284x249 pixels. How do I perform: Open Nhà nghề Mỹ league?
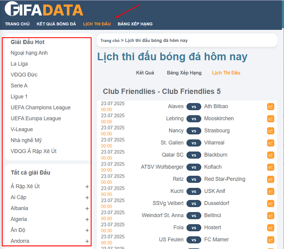[x=26, y=140]
